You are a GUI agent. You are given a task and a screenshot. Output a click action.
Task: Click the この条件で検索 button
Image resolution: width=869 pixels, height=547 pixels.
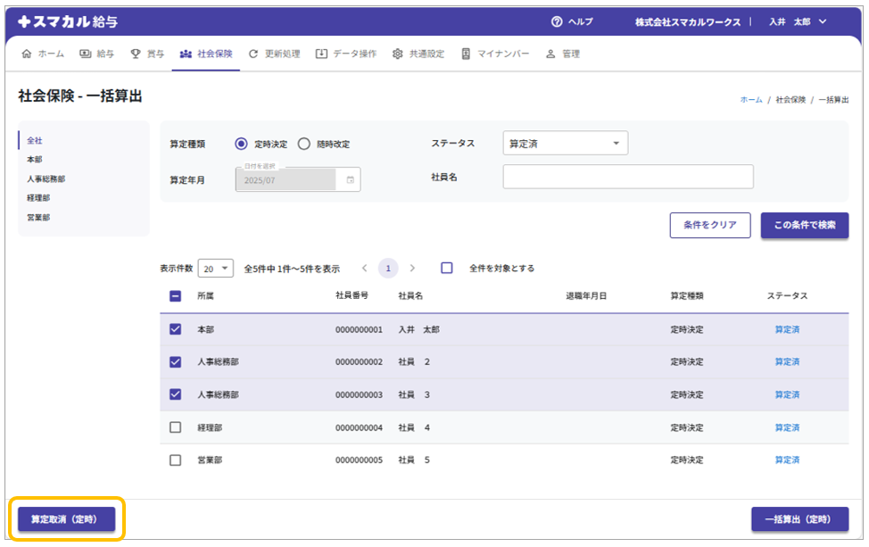804,225
